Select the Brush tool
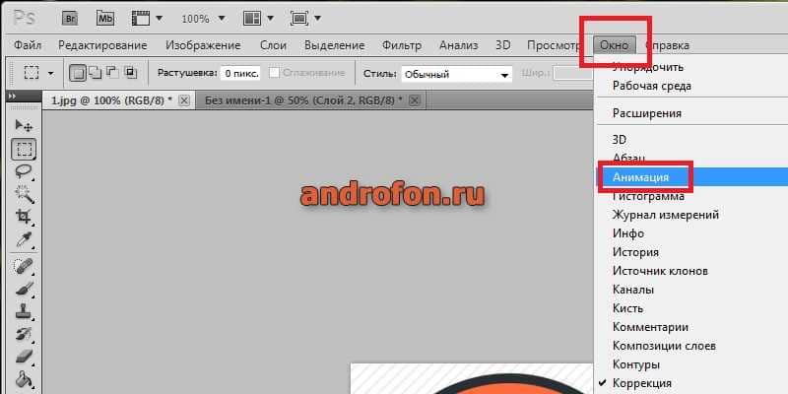Screen dimensions: 788x394 [24, 289]
